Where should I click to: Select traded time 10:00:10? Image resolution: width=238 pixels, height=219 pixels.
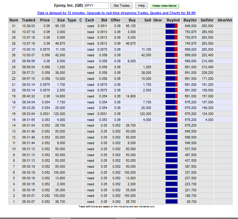28,50
